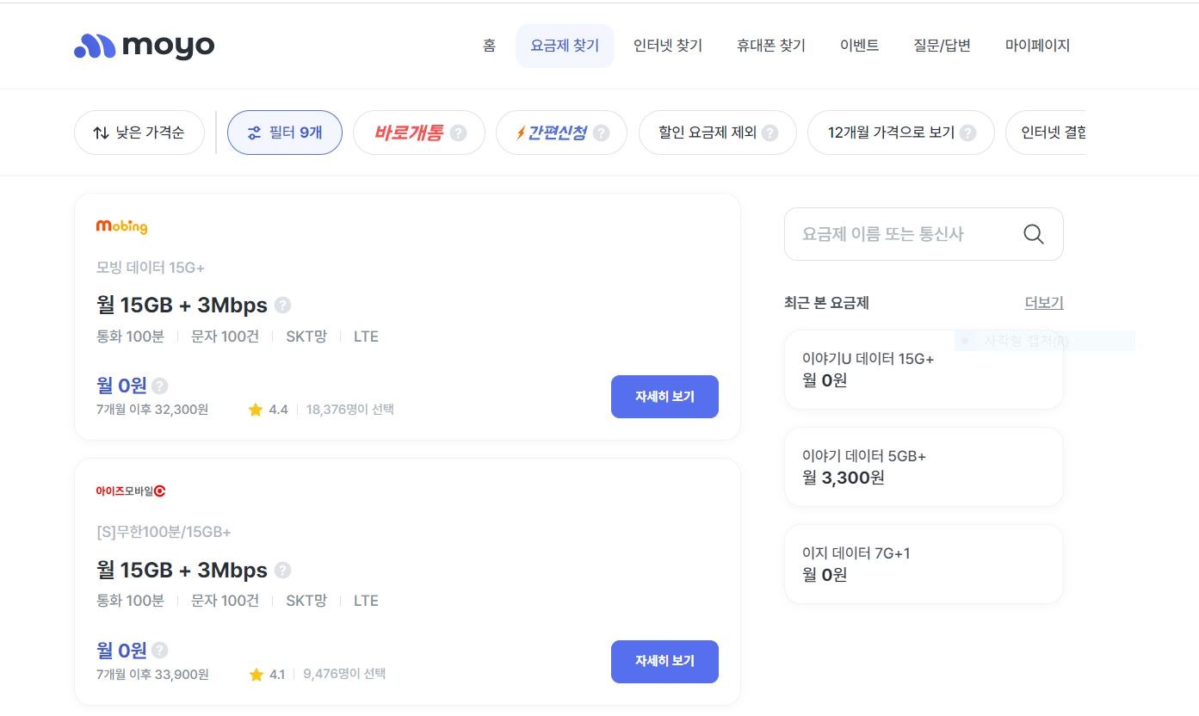The image size is (1199, 716).
Task: Open the 낮은 가격순 sort dropdown
Action: coord(139,133)
